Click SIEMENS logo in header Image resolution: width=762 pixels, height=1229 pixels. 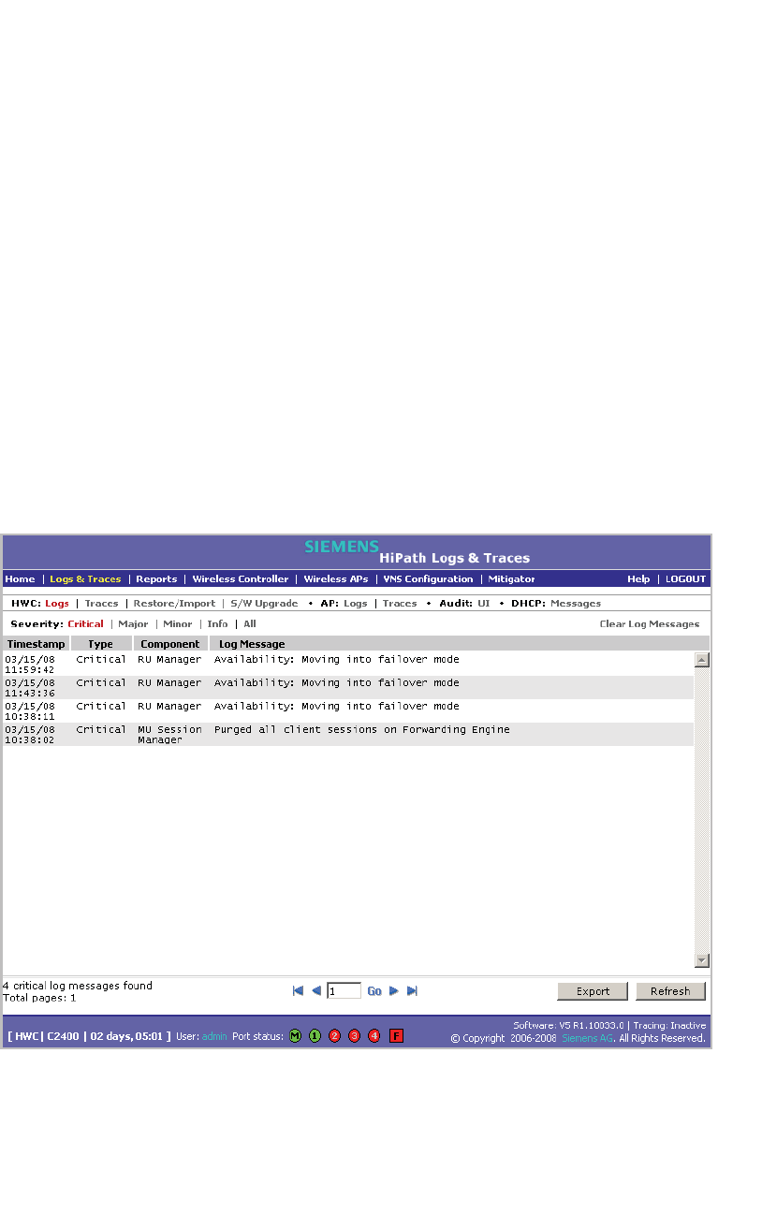click(342, 546)
